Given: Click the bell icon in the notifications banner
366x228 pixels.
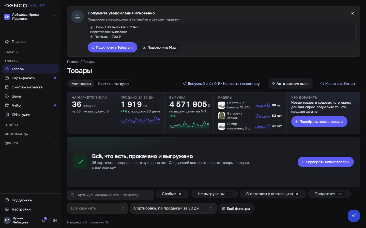Looking at the screenshot, I should 78,16.
